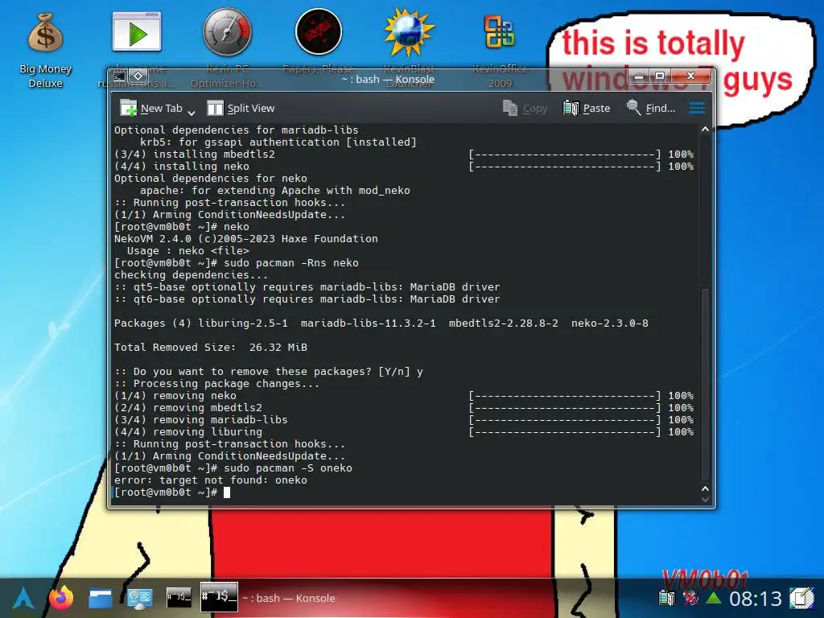Click 'Optional dependencies for mariadb-libs' text
The width and height of the screenshot is (824, 618).
(x=237, y=130)
